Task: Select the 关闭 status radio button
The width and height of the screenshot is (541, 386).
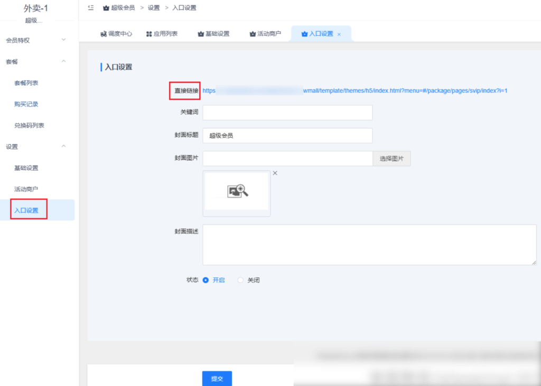Action: click(x=240, y=280)
